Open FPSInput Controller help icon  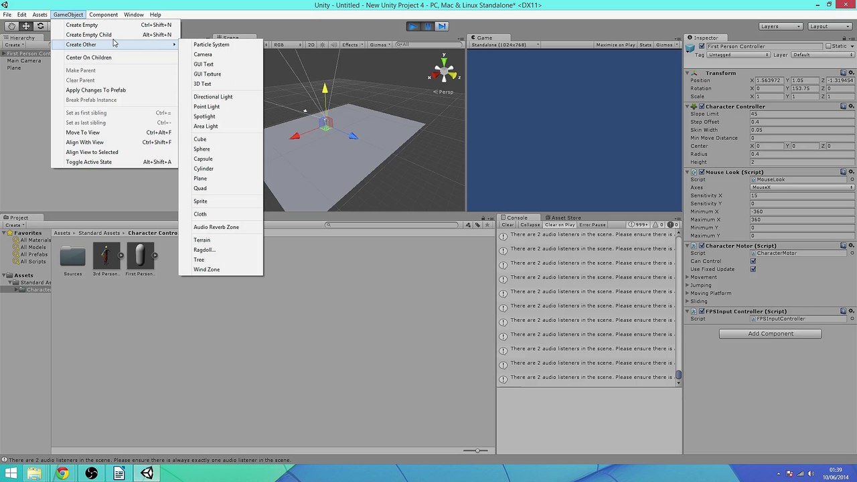click(844, 311)
